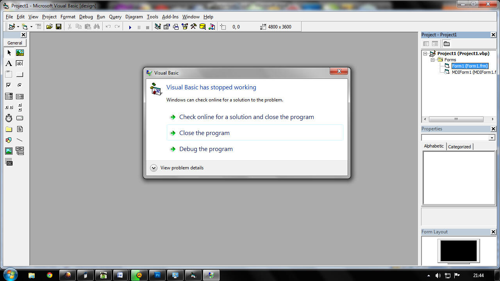Switch to the Alphabetic properties tab
The image size is (500, 281).
point(434,146)
